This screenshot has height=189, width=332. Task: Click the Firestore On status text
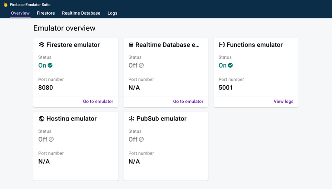42,65
